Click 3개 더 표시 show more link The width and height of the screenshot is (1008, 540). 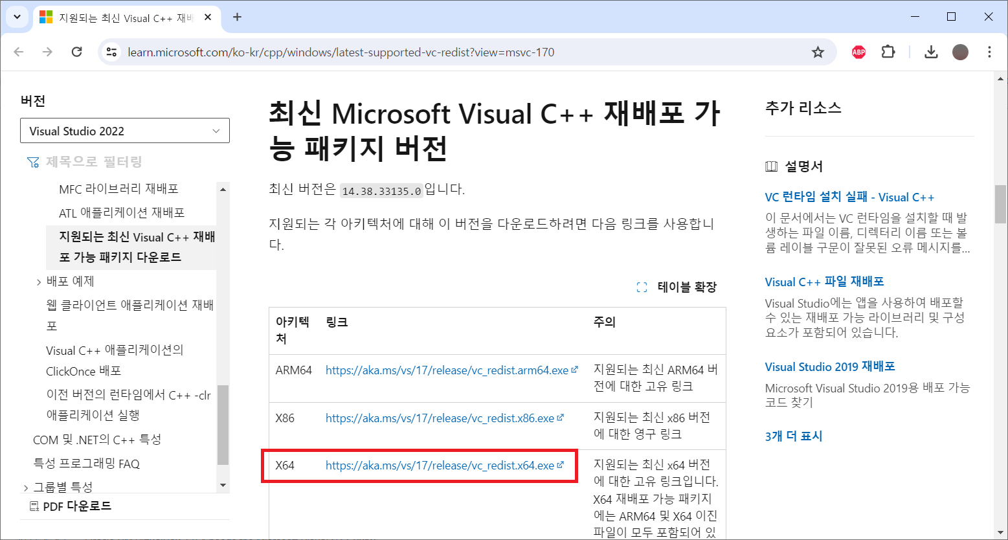click(794, 436)
